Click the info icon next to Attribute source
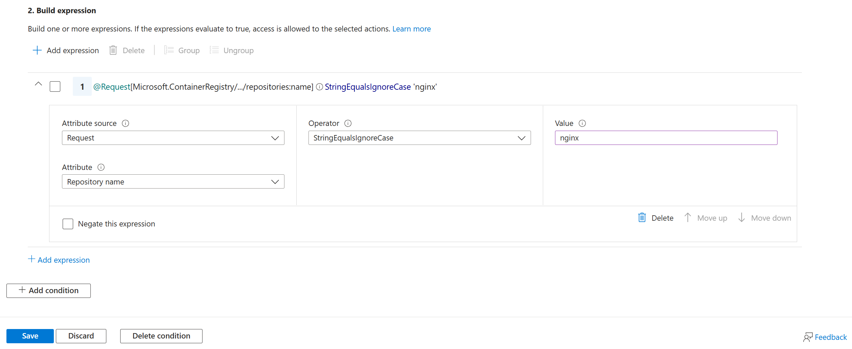The width and height of the screenshot is (852, 349). [x=126, y=124]
